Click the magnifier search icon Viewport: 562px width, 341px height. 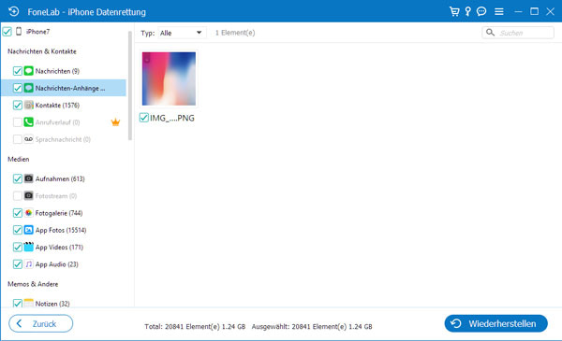(490, 33)
